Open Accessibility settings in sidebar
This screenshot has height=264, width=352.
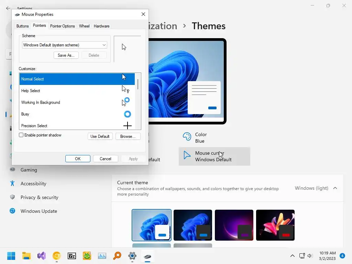click(x=33, y=184)
